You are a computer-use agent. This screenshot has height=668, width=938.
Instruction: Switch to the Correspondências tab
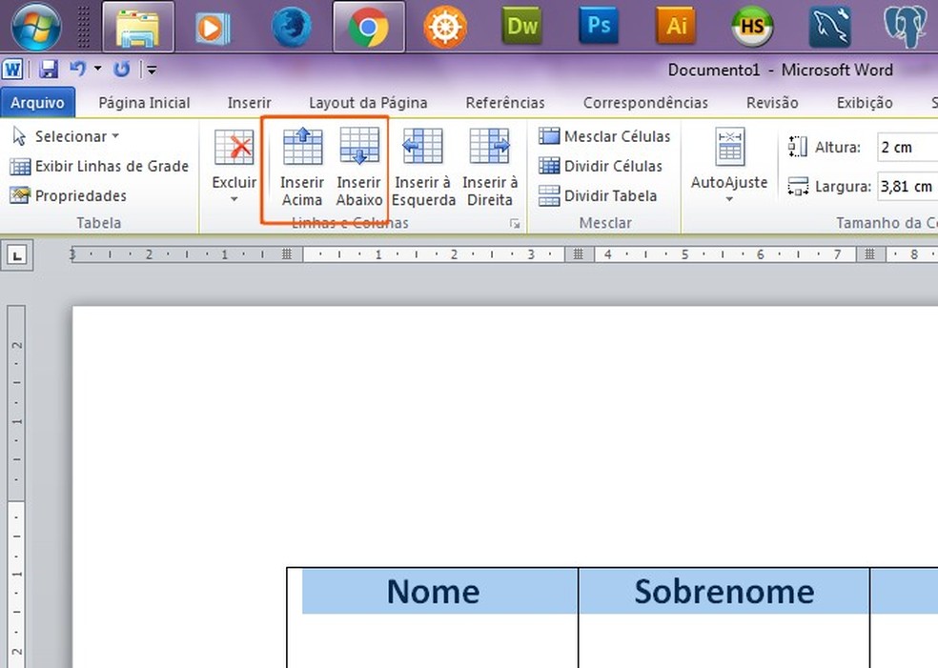point(645,103)
